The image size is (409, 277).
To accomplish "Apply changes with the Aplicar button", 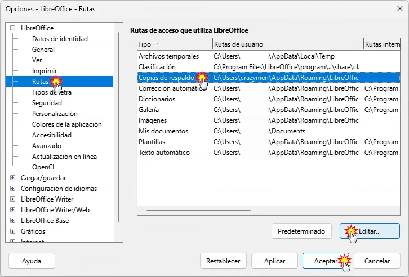I will coord(274,261).
